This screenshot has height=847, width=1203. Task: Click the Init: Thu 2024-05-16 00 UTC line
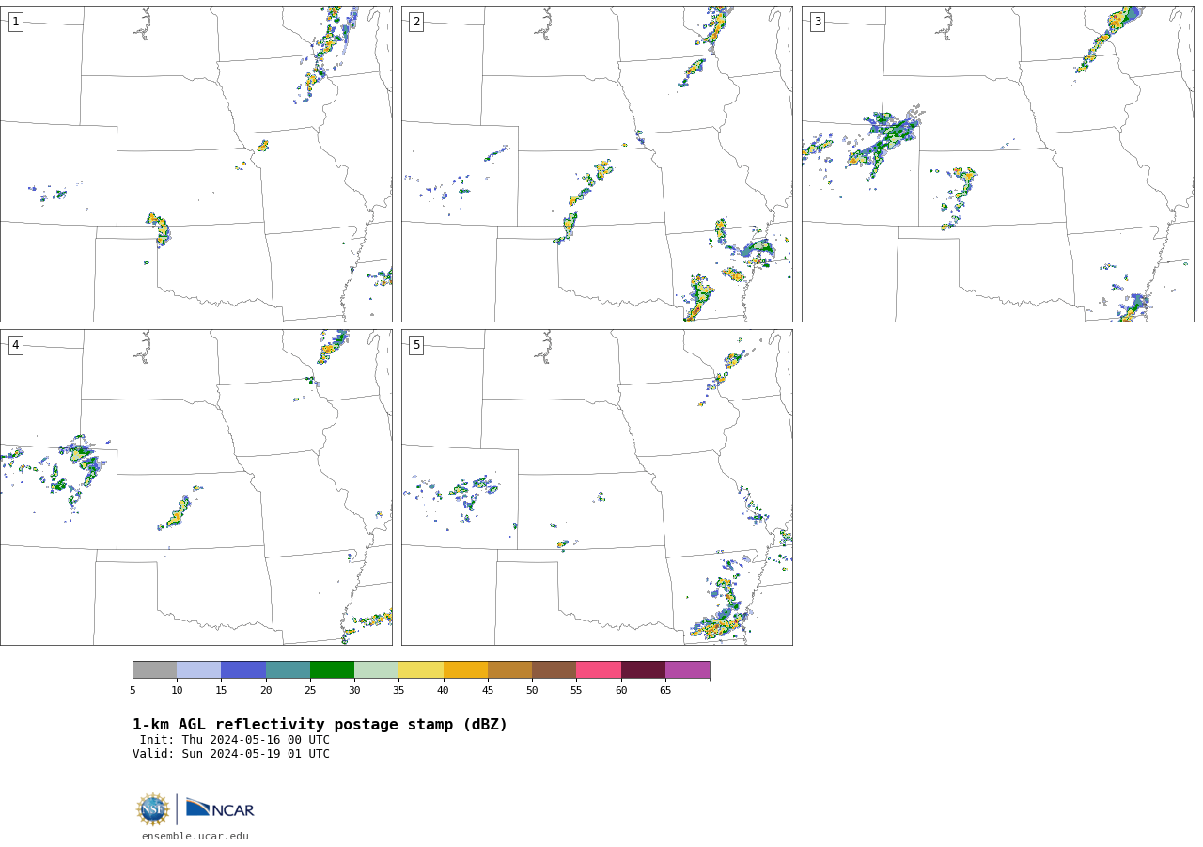pyautogui.click(x=235, y=740)
